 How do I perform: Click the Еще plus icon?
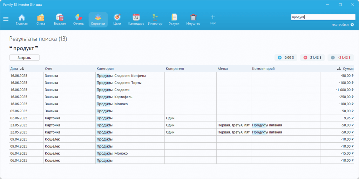pyautogui.click(x=213, y=17)
